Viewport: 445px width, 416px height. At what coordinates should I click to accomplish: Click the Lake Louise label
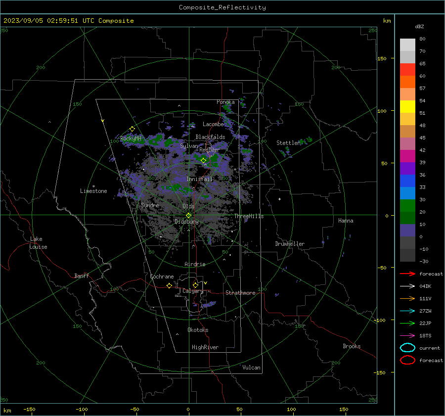point(38,243)
